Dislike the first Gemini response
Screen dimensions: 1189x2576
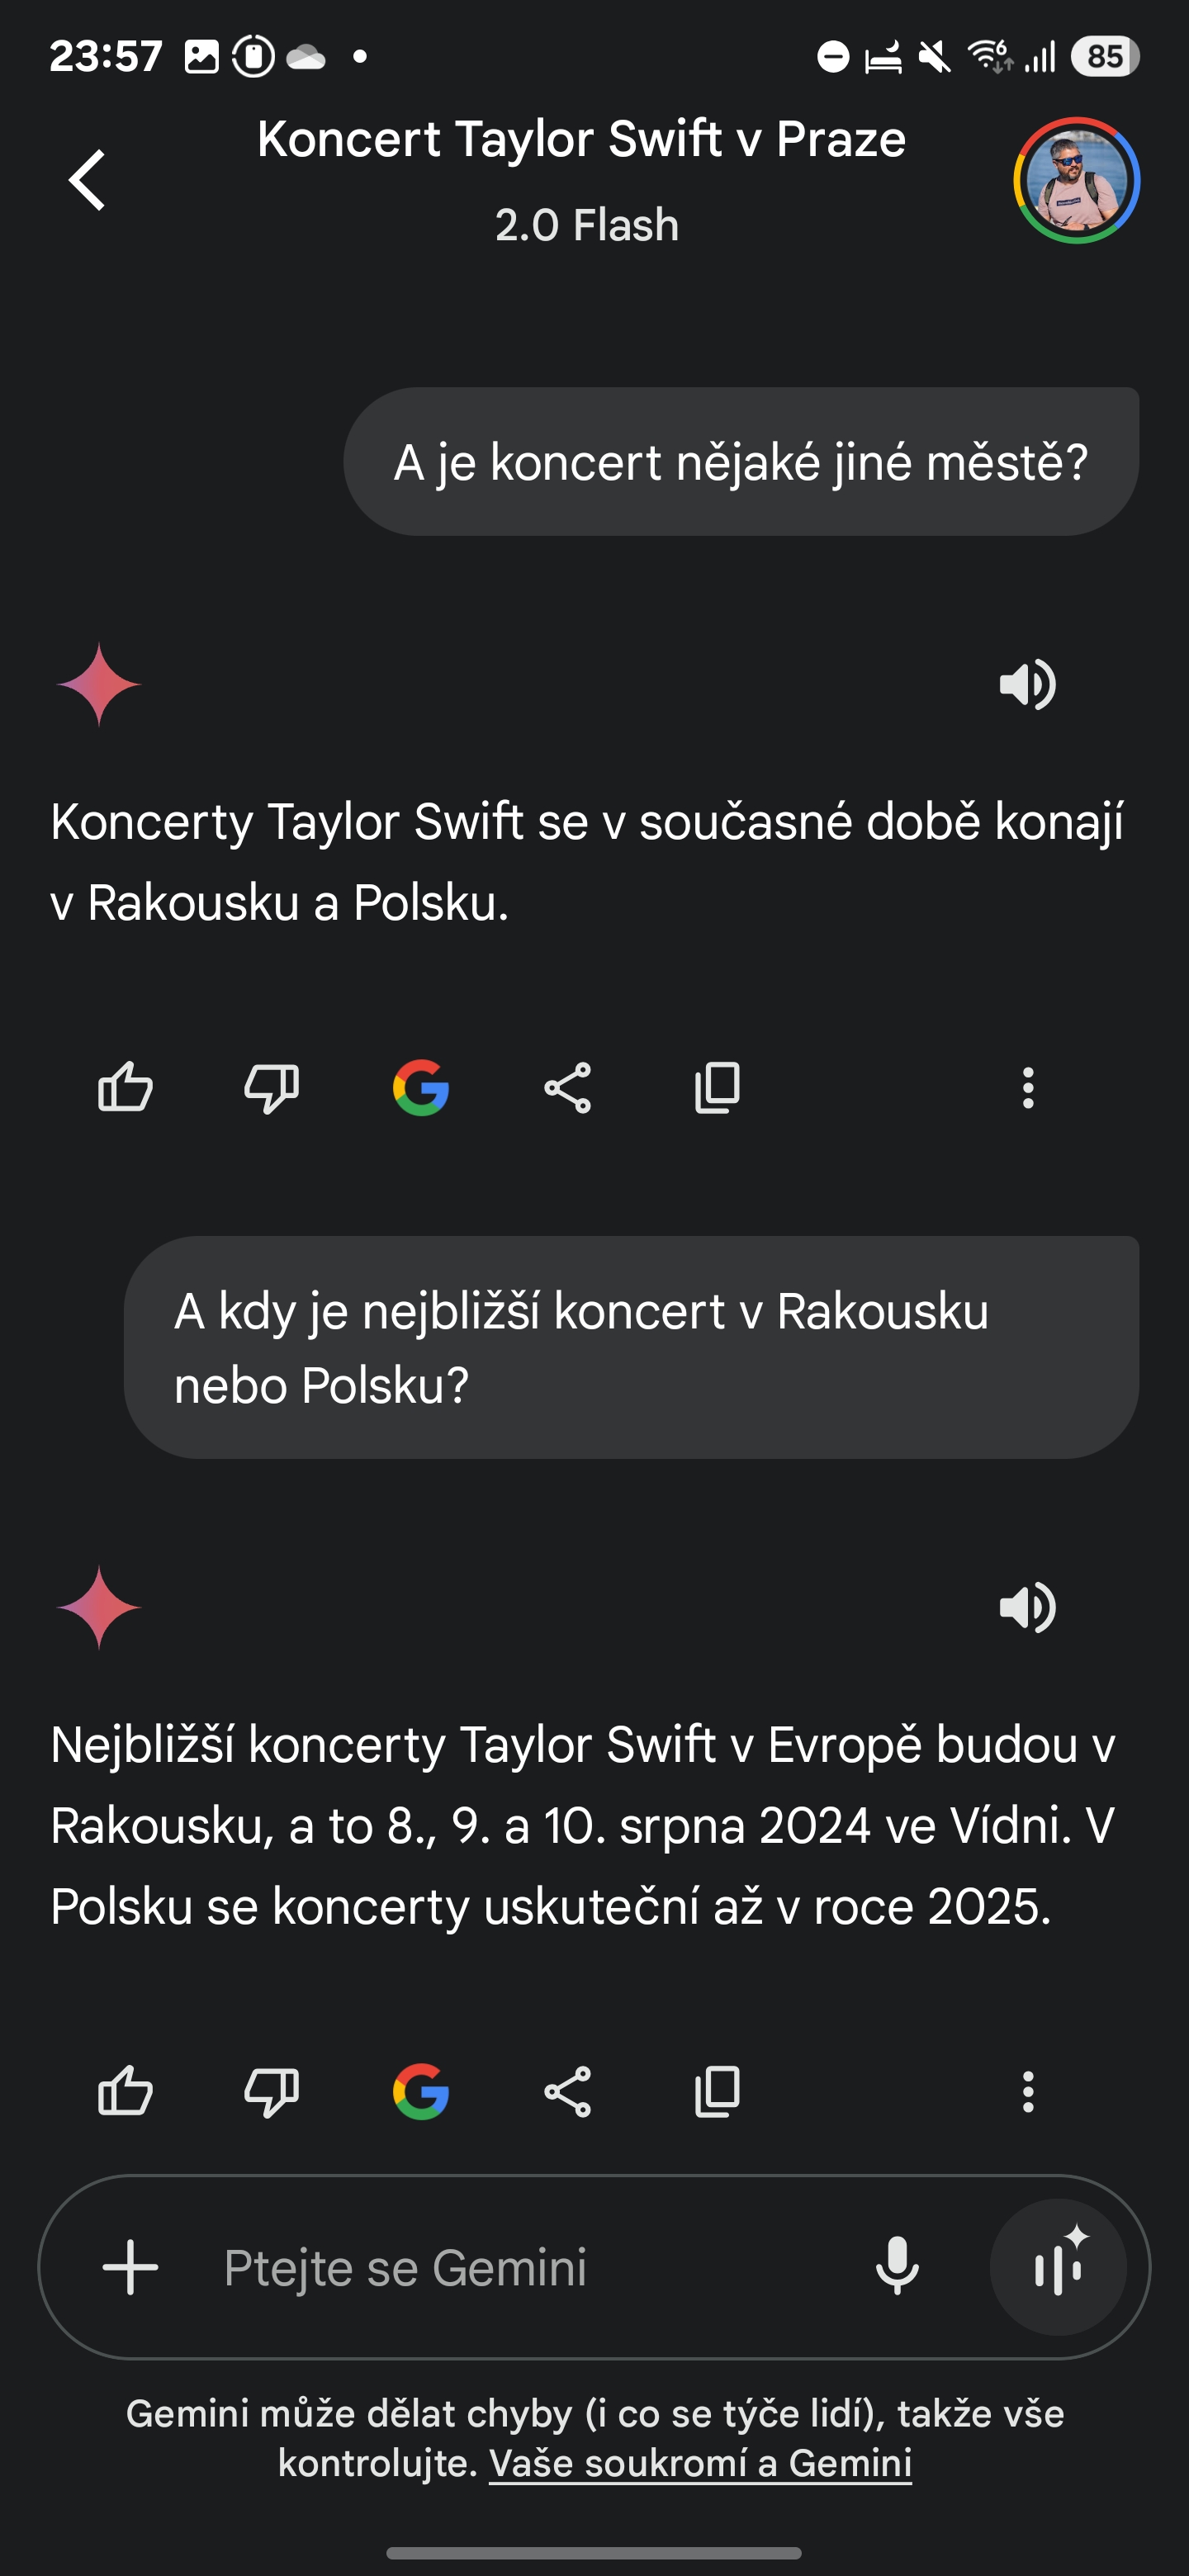(272, 1088)
